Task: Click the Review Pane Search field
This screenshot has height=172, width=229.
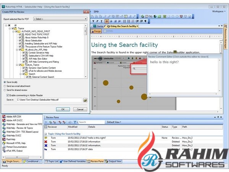Action: point(92,122)
